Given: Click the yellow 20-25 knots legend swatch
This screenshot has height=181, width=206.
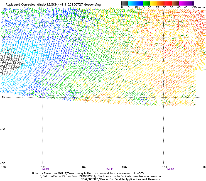Looking at the screenshot, I should [x=154, y=3].
